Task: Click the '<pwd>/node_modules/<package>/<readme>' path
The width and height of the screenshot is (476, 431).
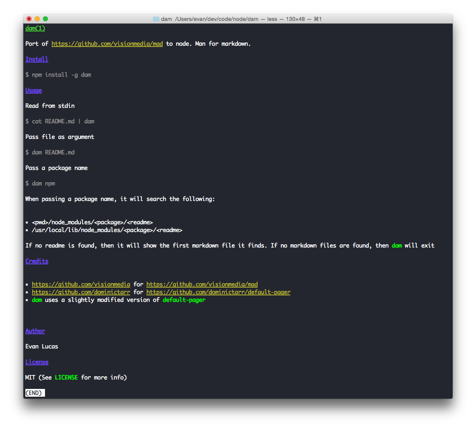Action: point(92,222)
